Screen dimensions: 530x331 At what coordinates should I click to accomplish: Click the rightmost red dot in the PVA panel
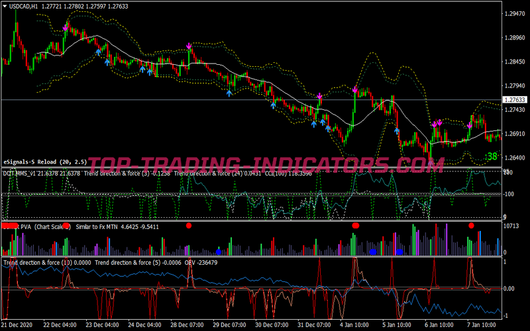tap(471, 226)
